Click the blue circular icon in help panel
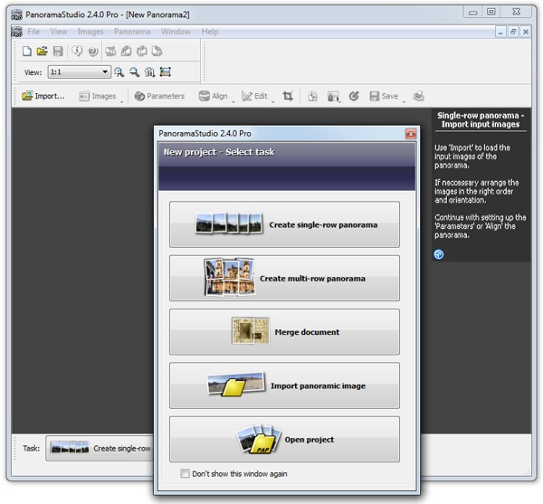The height and width of the screenshot is (504, 543). tap(439, 254)
